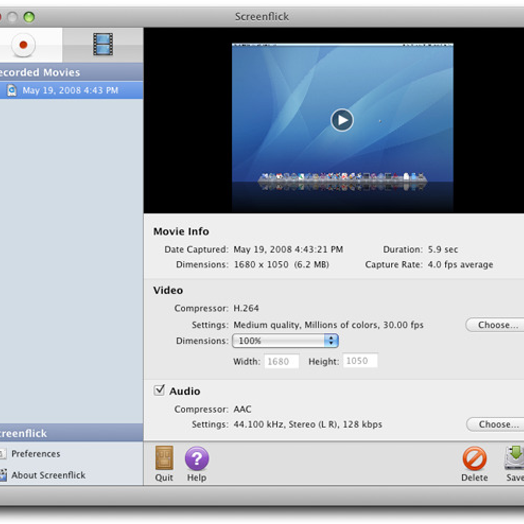524x524 pixels.
Task: Click the Capture Rate 4.0 fps average text
Action: click(460, 265)
